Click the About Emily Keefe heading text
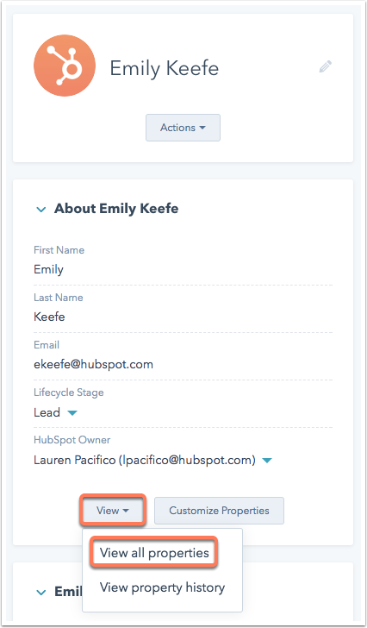Image resolution: width=367 pixels, height=628 pixels. click(116, 209)
